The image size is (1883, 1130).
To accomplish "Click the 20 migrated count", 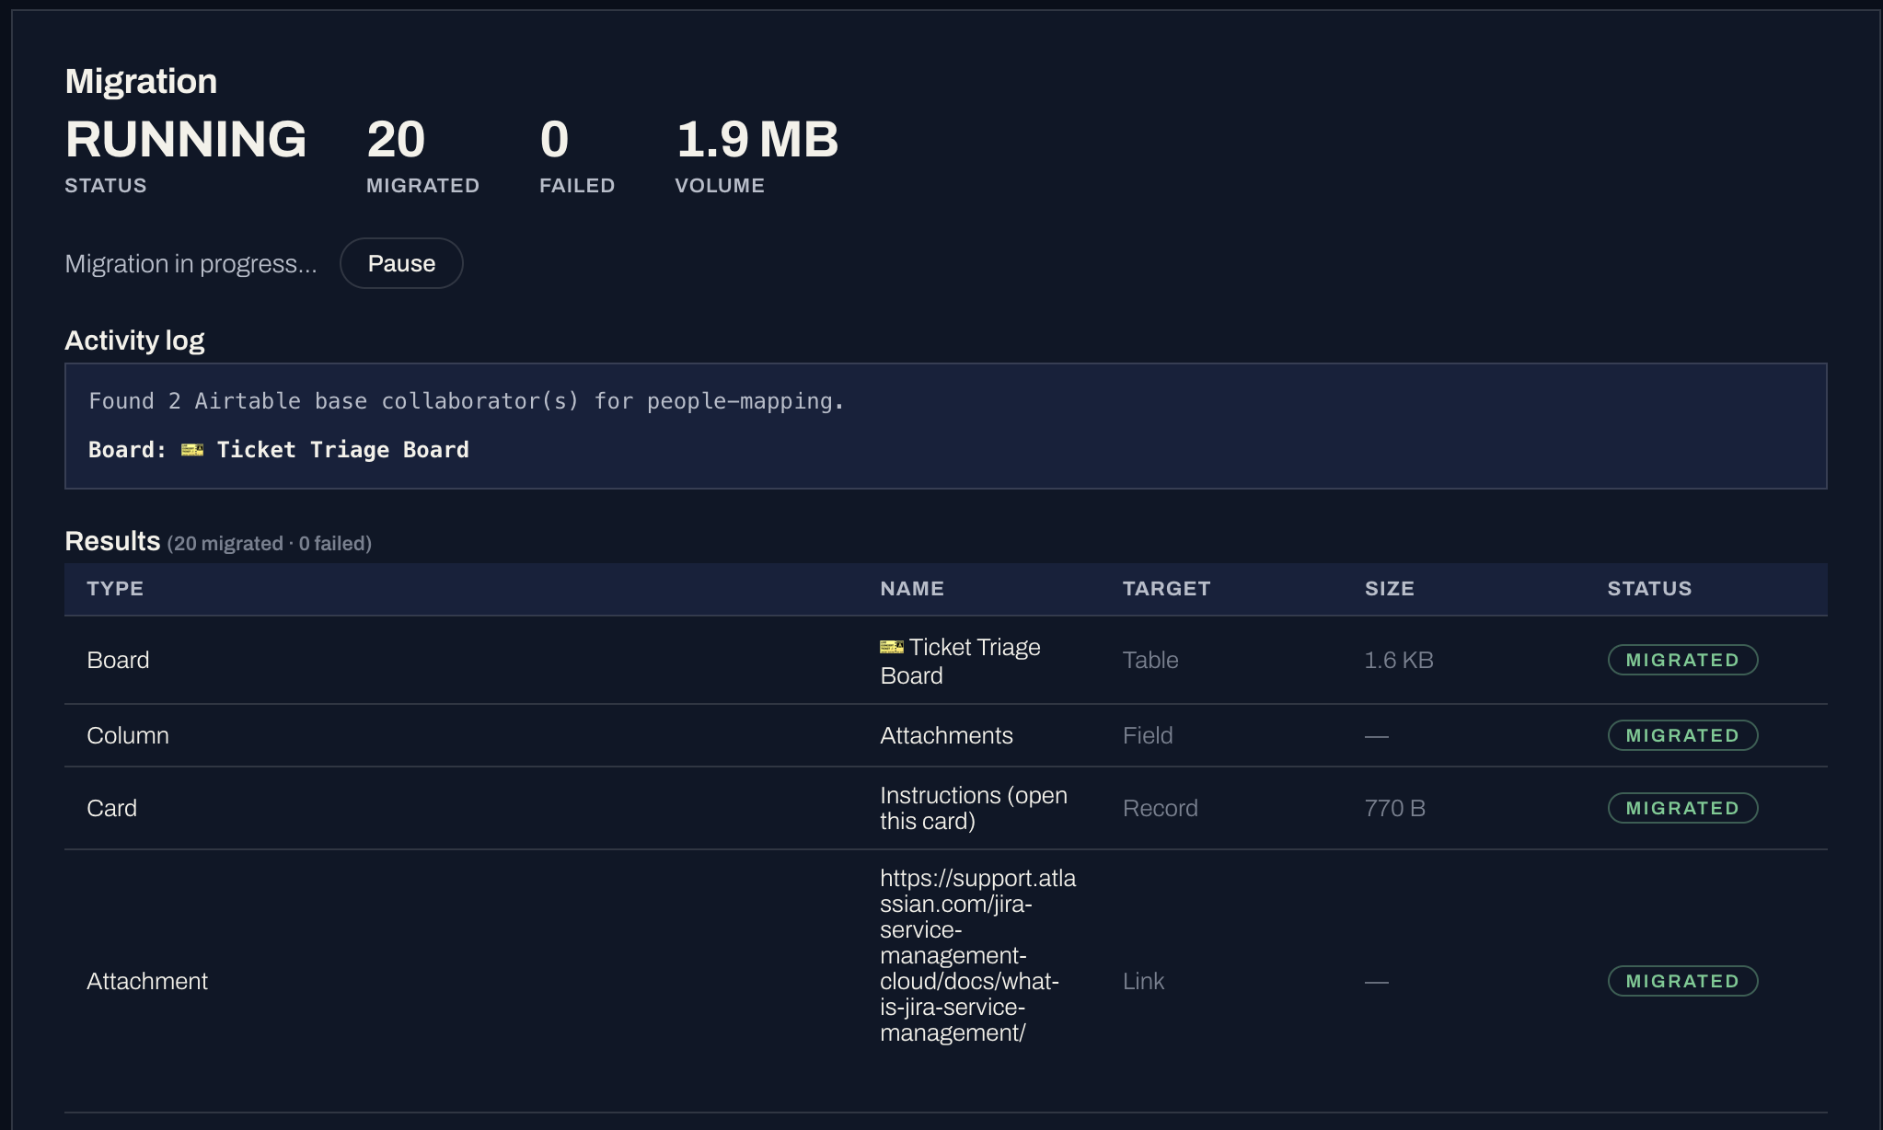I will (x=396, y=140).
